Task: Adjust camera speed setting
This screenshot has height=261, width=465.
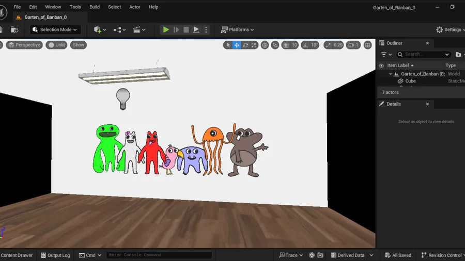Action: tap(353, 45)
